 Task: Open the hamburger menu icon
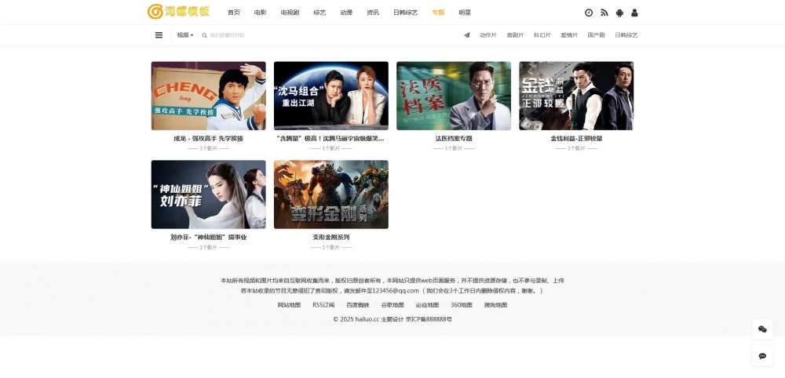[x=159, y=35]
